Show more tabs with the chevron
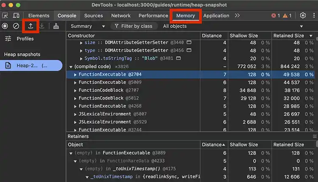The width and height of the screenshot is (318, 182). pos(237,16)
